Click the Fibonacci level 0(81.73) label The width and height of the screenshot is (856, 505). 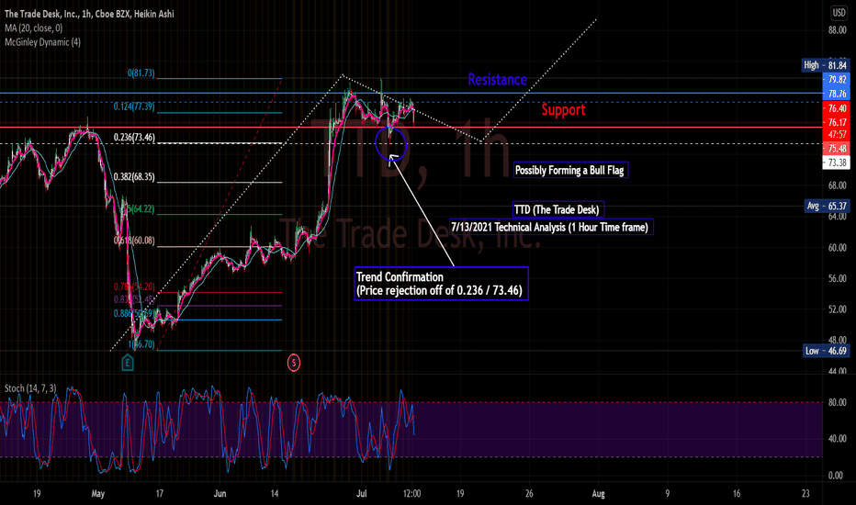tap(141, 73)
